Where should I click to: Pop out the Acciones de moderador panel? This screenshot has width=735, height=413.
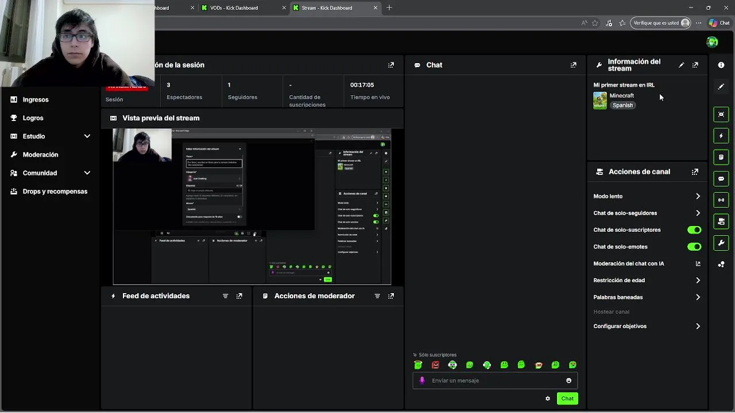tap(391, 296)
